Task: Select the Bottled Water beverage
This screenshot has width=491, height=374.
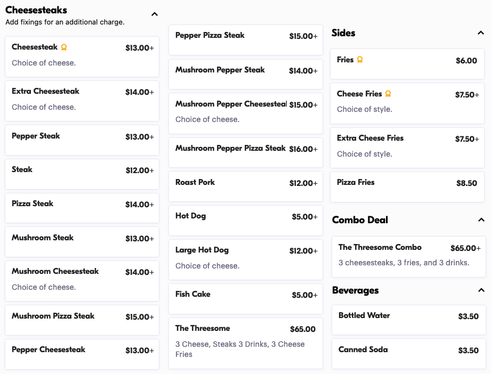Action: click(x=409, y=320)
